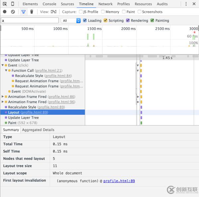Viewport: 199px width, 197px height.
Task: Open the Audits tab
Action: [162, 4]
